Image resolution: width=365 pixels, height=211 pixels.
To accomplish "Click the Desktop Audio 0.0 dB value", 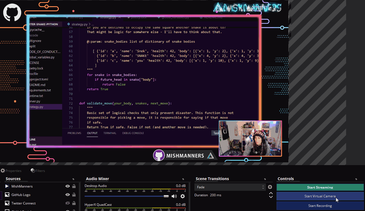I will click(x=181, y=186).
